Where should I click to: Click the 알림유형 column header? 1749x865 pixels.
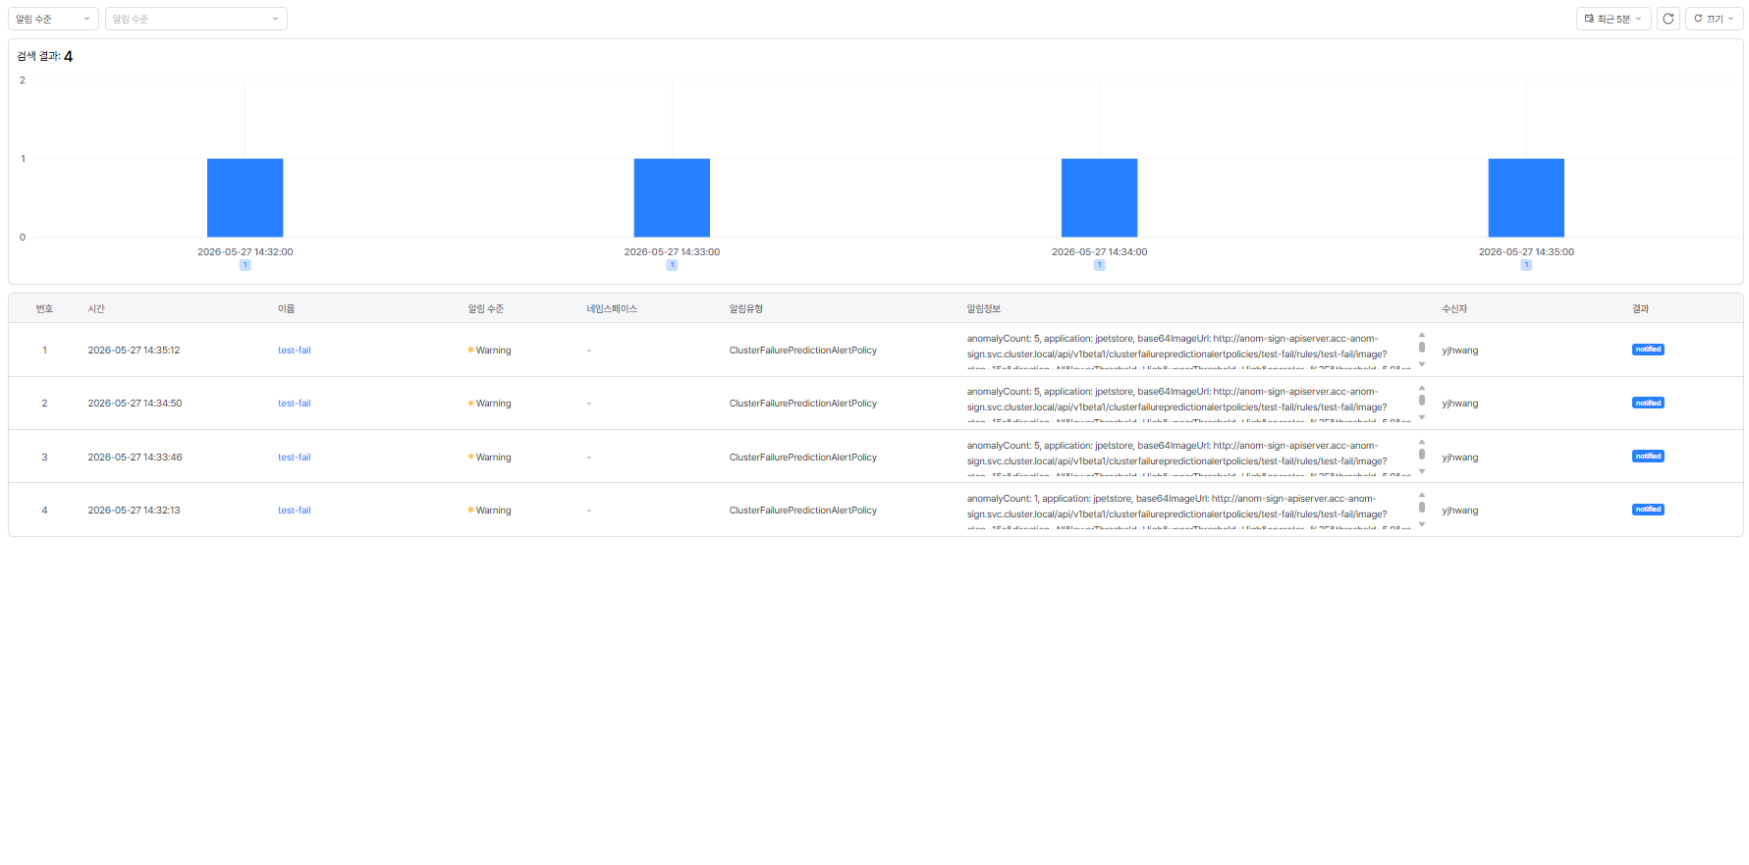pyautogui.click(x=745, y=309)
